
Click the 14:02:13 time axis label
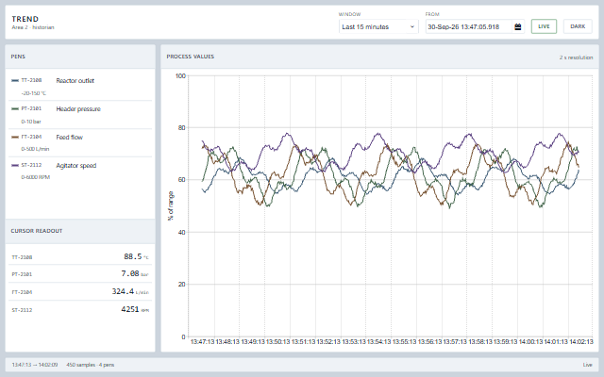581,341
